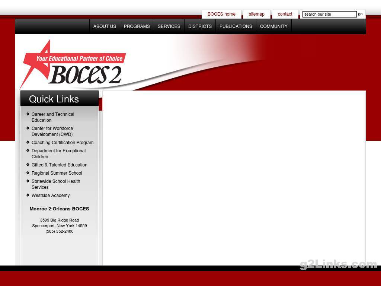Open Gifted & Talented Education link
Screen dimensions: 381x286
[59, 165]
